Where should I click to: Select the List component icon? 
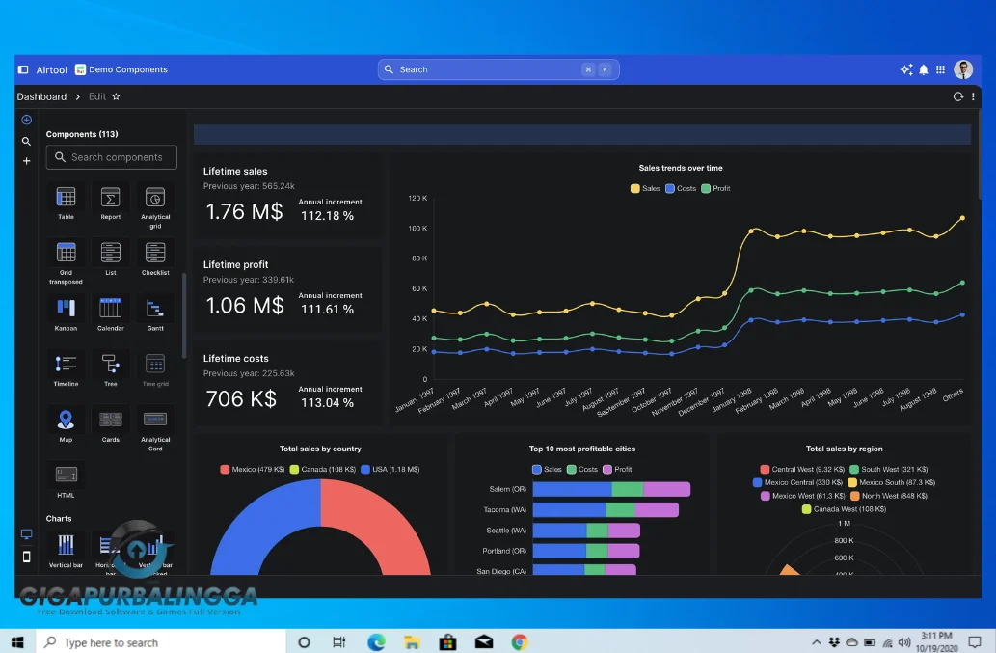(111, 253)
